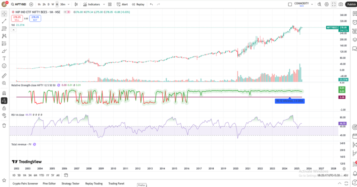Select the YTD date range

(41, 175)
